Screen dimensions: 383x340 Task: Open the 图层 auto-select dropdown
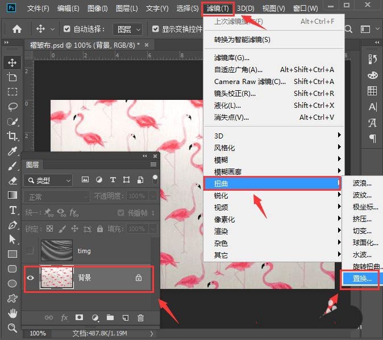(128, 30)
